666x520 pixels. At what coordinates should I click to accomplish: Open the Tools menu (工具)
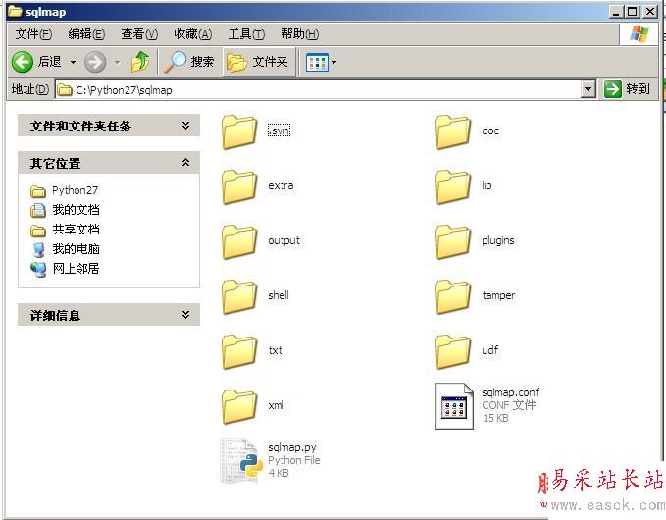click(x=246, y=34)
